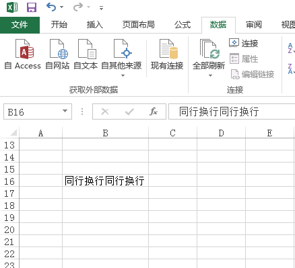Import data from text file (自文本)
The height and width of the screenshot is (268, 295).
[x=86, y=54]
